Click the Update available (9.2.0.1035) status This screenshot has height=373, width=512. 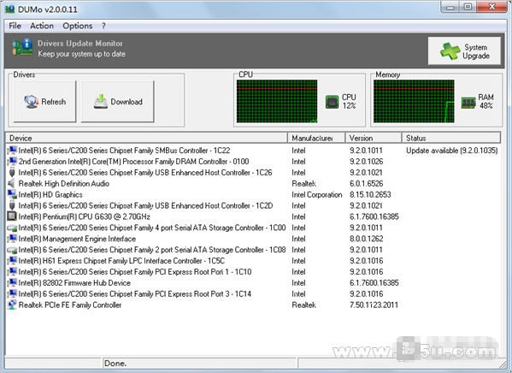[452, 151]
